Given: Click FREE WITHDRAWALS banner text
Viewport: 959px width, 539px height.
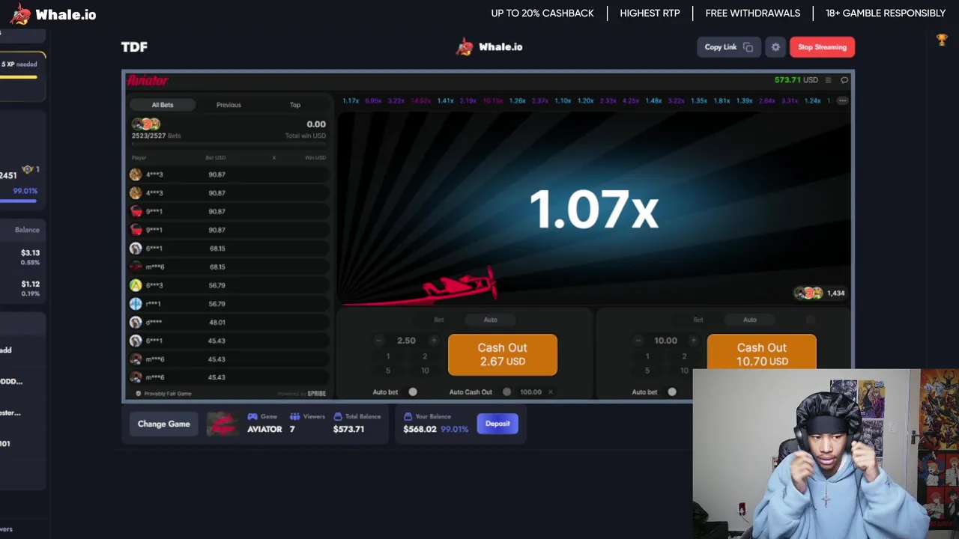Looking at the screenshot, I should coord(753,13).
